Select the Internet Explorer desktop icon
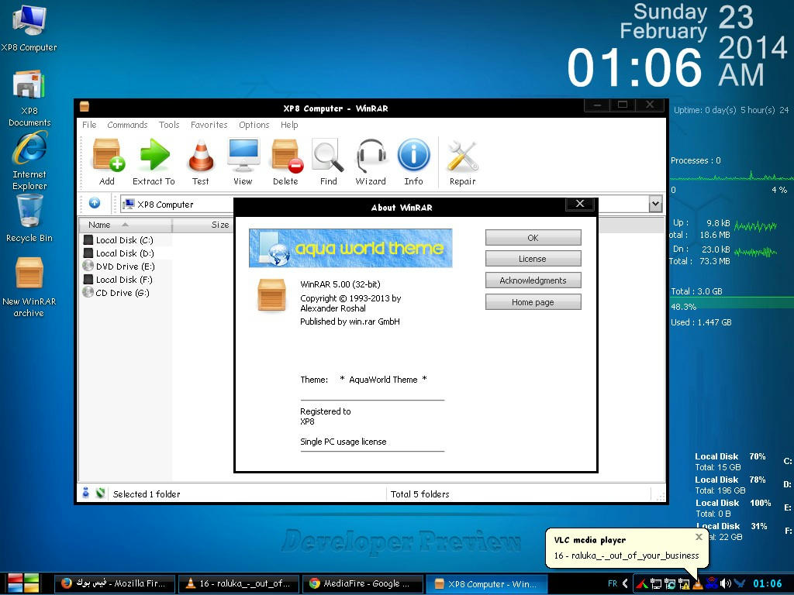This screenshot has width=794, height=595. 29,161
